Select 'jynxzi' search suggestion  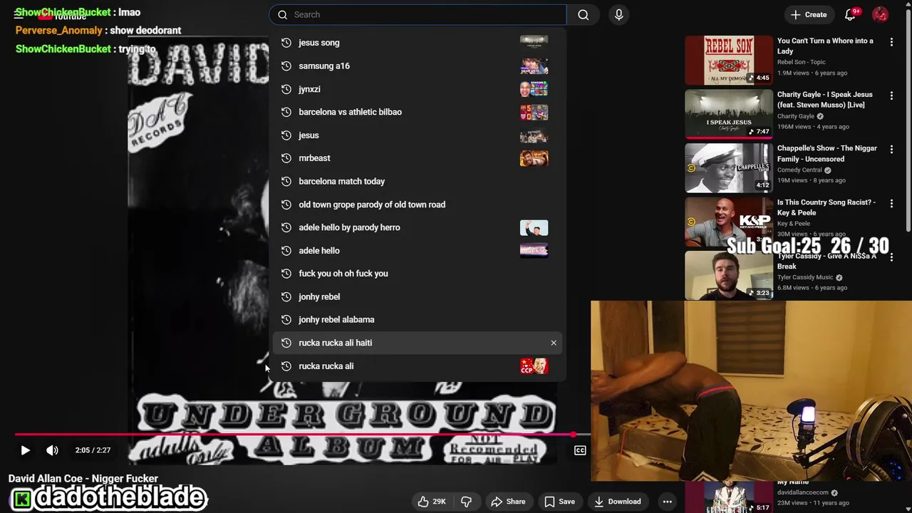418,89
